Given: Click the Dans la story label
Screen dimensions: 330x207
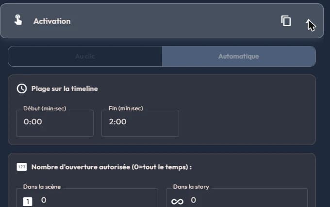Looking at the screenshot, I should (191, 187).
